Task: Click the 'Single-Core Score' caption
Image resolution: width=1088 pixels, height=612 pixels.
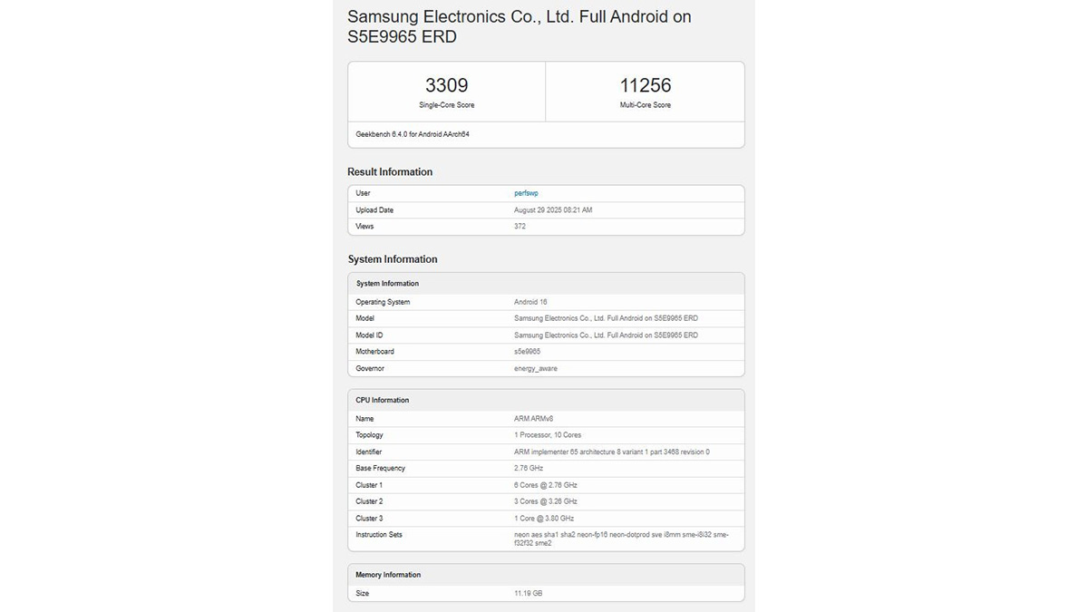Action: click(x=447, y=105)
